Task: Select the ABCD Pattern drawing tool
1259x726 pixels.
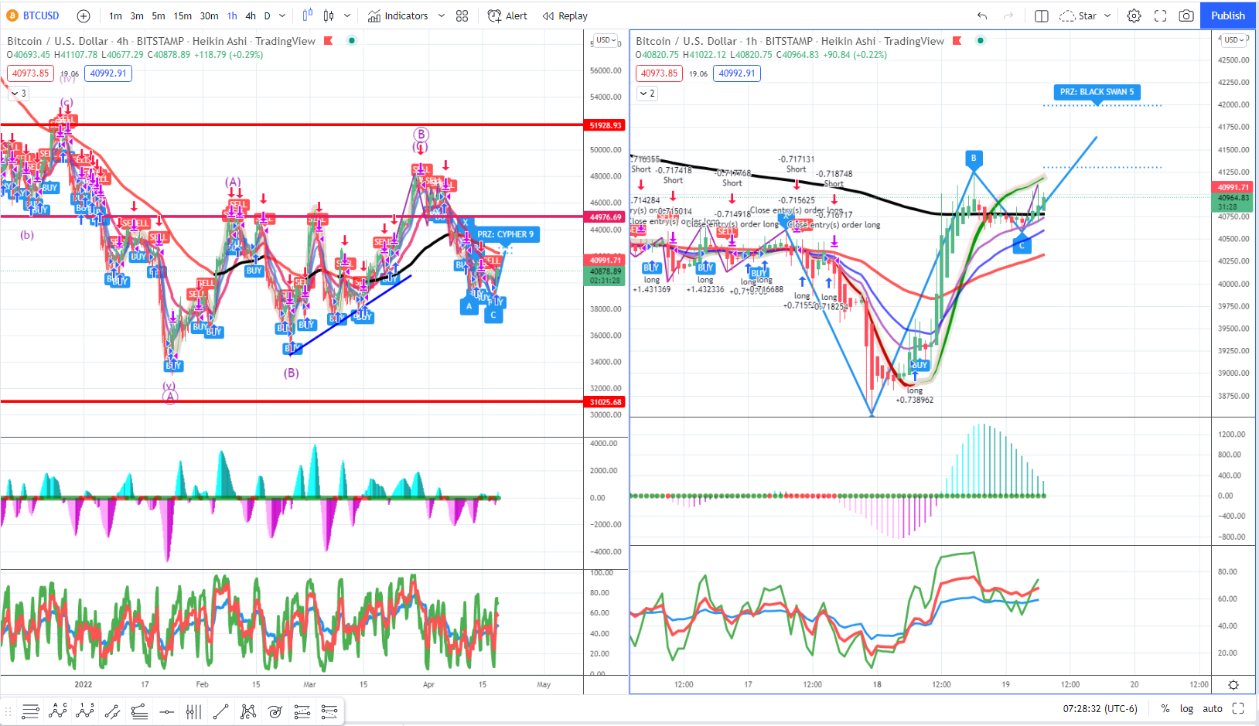Action: 58,711
